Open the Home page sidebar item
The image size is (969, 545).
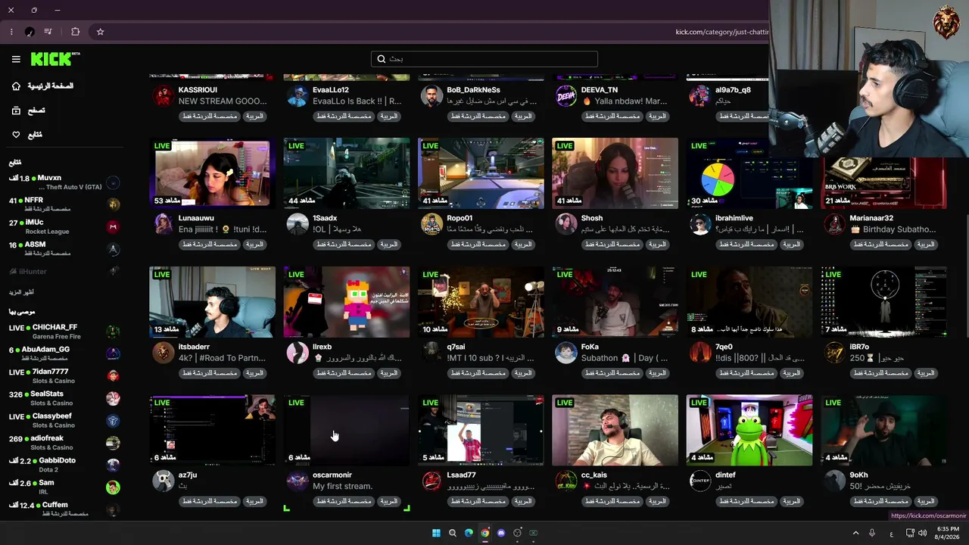click(43, 86)
